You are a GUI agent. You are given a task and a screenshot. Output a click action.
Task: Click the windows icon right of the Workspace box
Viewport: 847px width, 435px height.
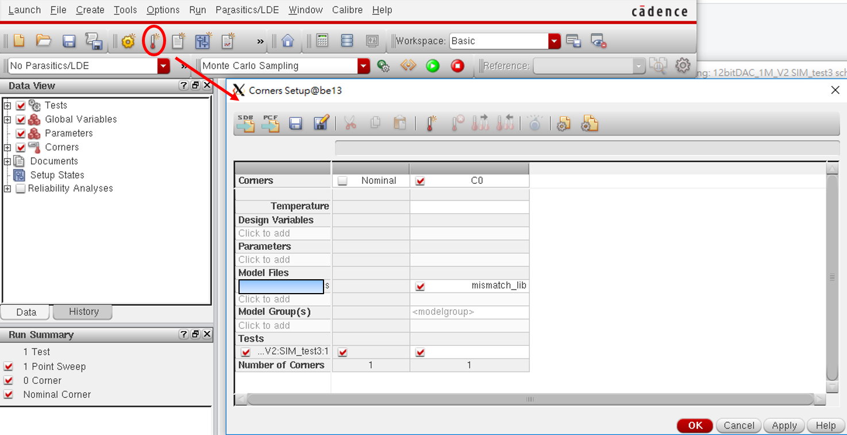(573, 41)
